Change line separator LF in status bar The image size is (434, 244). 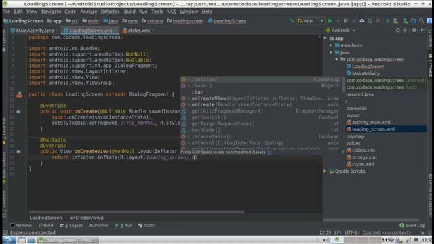tap(338, 232)
